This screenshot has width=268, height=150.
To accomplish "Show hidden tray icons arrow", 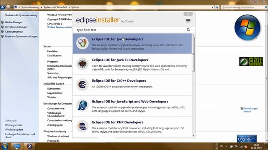I will [227, 146].
